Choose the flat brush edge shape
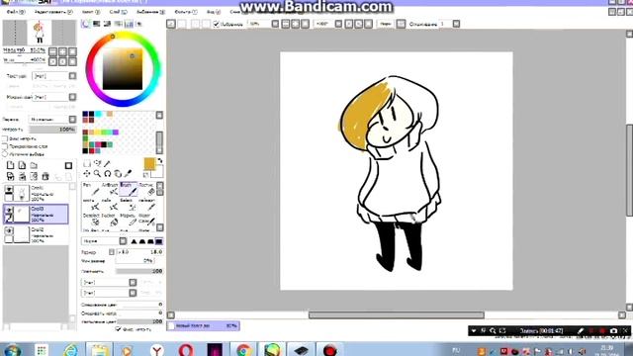This screenshot has height=356, width=633. [159, 241]
